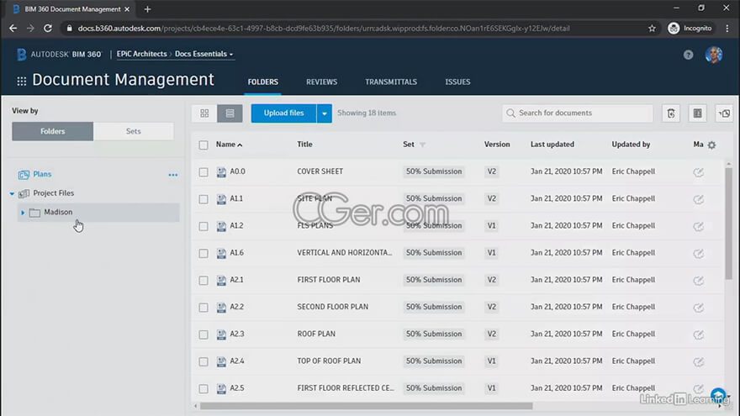Open the browser three-dot menu
This screenshot has width=740, height=416.
[x=727, y=29]
